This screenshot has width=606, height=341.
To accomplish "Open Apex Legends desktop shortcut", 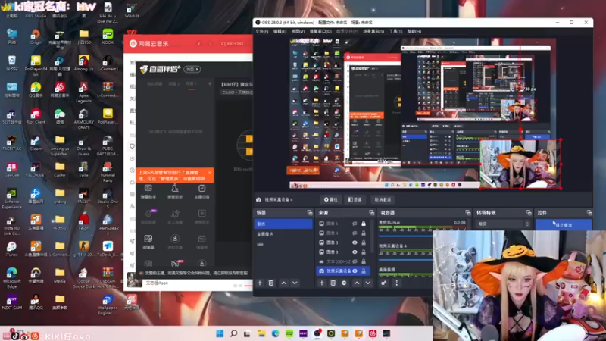I will pos(83,92).
